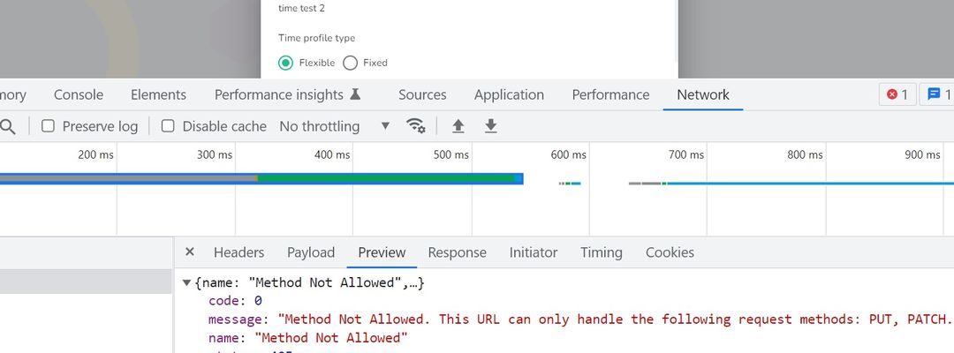Select the Fixed time profile radio
This screenshot has width=954, height=353.
(x=351, y=63)
